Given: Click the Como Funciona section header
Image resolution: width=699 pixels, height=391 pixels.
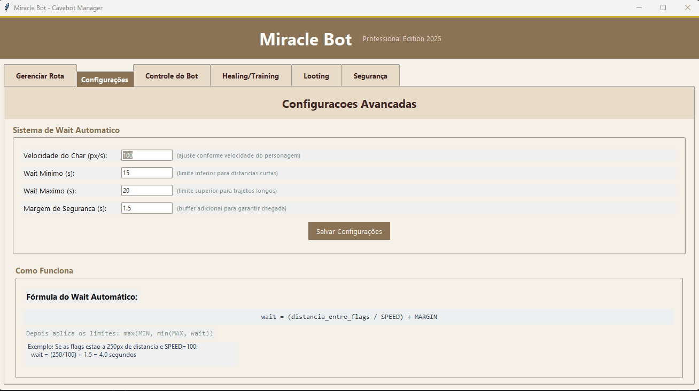Looking at the screenshot, I should point(44,271).
